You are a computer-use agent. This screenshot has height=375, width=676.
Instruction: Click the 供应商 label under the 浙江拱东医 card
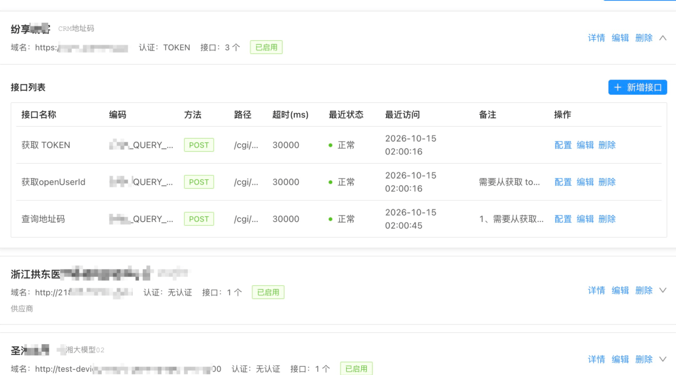[22, 308]
